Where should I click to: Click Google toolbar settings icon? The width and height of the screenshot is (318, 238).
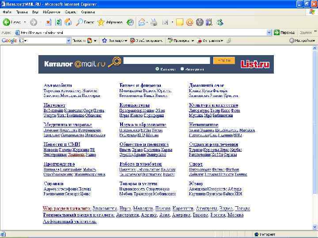click(291, 41)
